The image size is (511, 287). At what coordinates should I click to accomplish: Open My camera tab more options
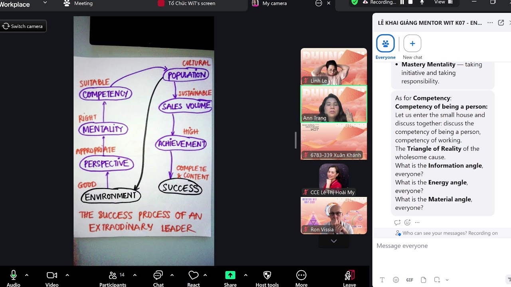click(319, 3)
